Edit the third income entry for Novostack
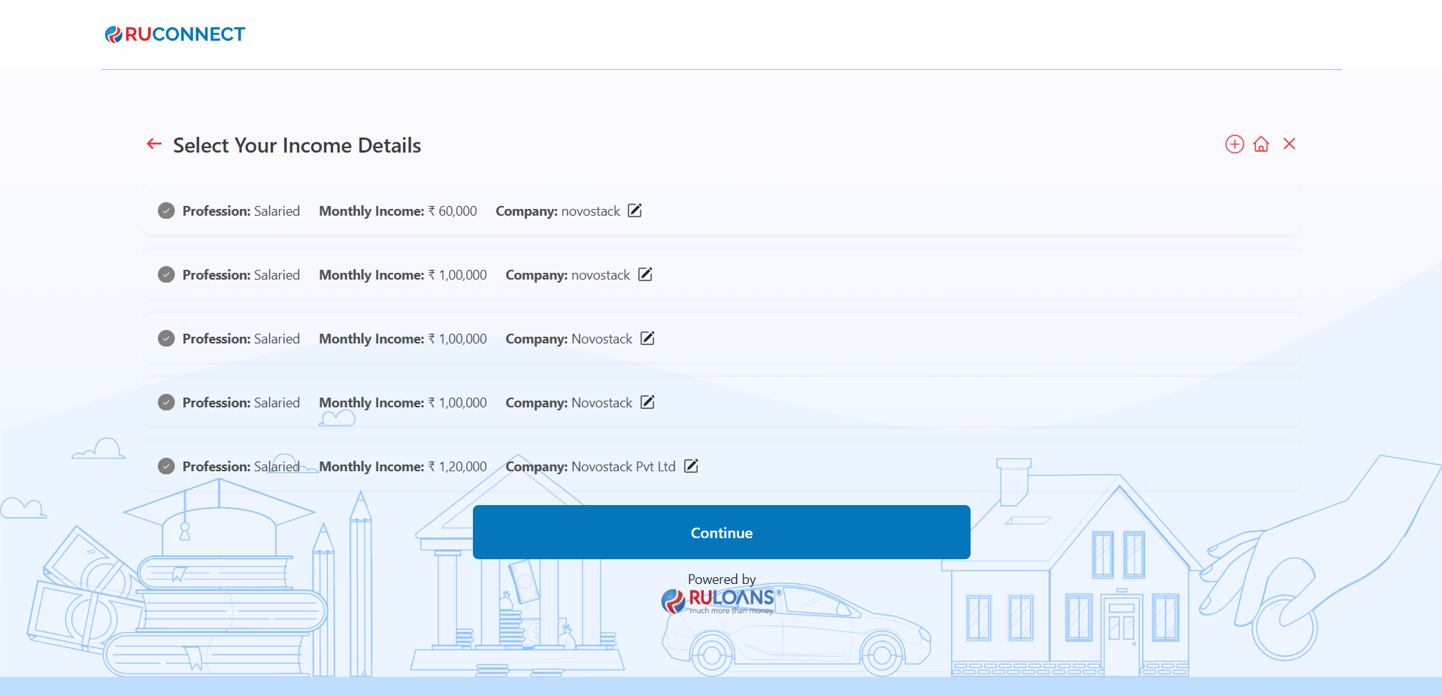This screenshot has height=696, width=1442. click(647, 338)
